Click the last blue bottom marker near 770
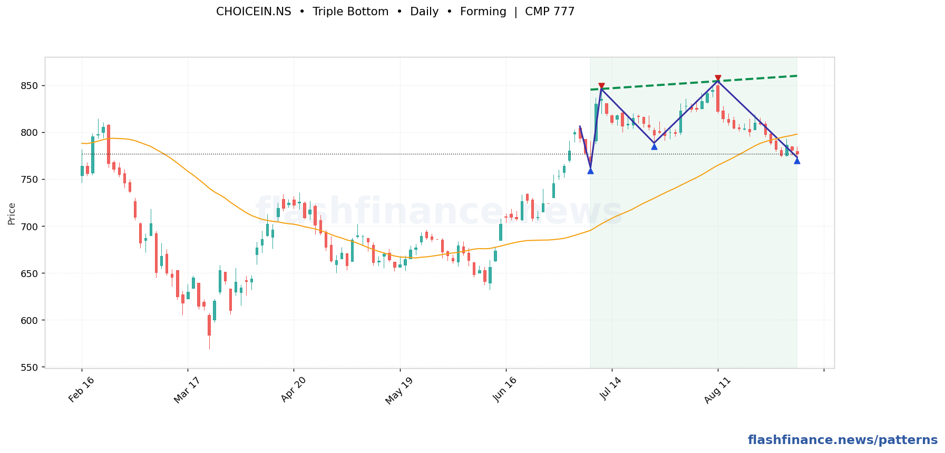 coord(797,161)
